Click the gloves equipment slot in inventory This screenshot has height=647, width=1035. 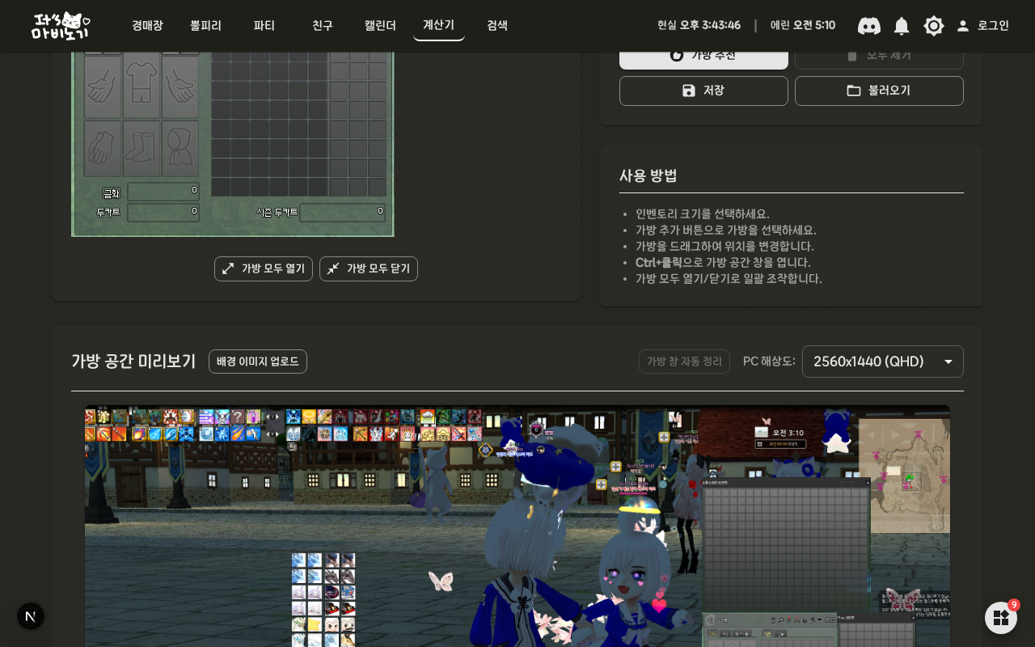pos(103,149)
